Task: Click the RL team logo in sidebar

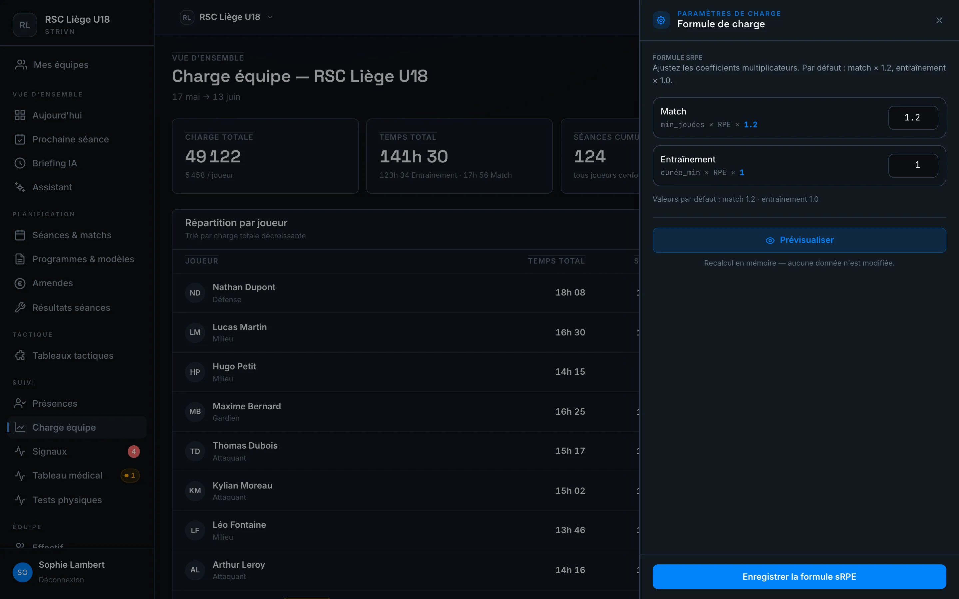Action: point(25,25)
